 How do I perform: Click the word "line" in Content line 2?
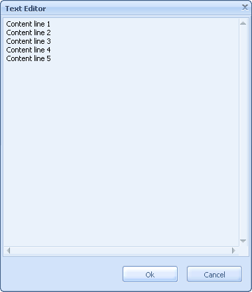[x=39, y=33]
